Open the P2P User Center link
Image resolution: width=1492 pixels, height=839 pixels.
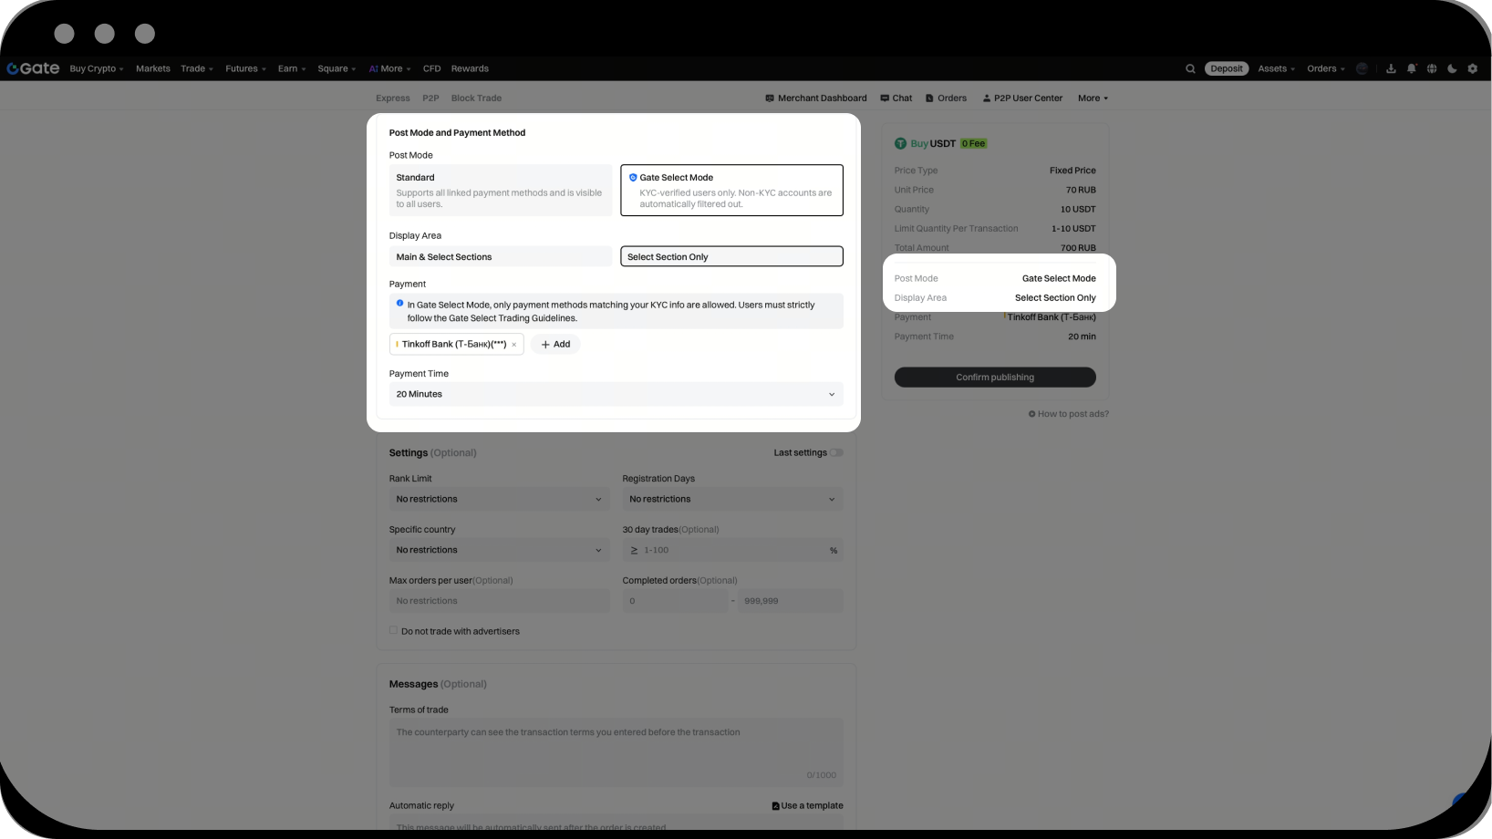pyautogui.click(x=1022, y=98)
